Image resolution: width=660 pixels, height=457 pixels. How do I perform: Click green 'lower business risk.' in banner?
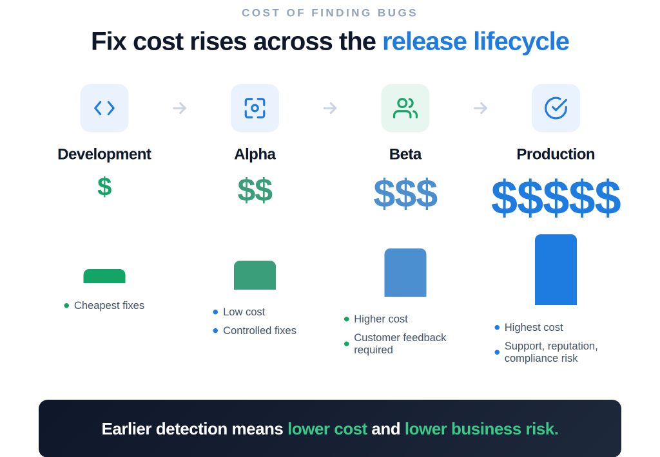(481, 429)
